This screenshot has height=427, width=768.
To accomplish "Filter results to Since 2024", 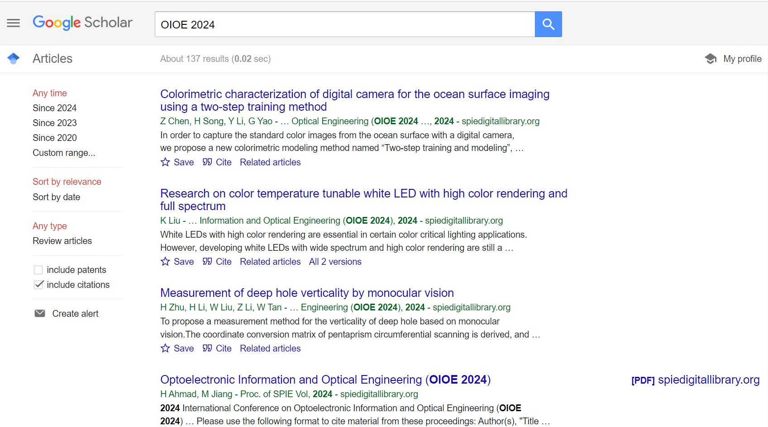I will pos(54,108).
